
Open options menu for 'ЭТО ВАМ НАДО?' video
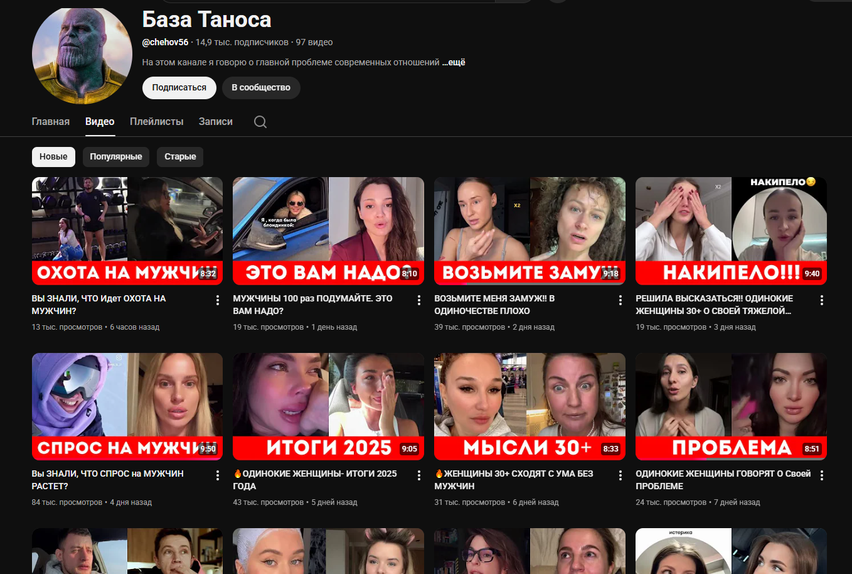point(419,300)
